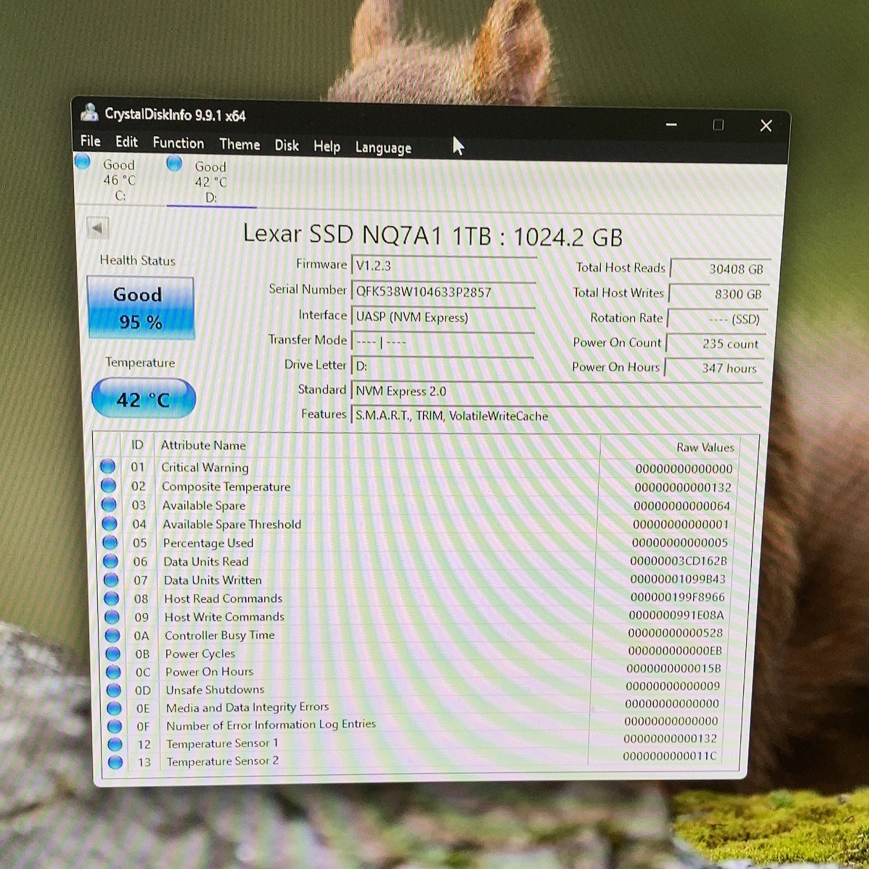The height and width of the screenshot is (869, 869).
Task: Click the previous disk arrow button
Action: coord(97,228)
